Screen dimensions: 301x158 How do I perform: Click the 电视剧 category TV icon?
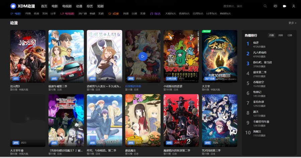point(62,14)
